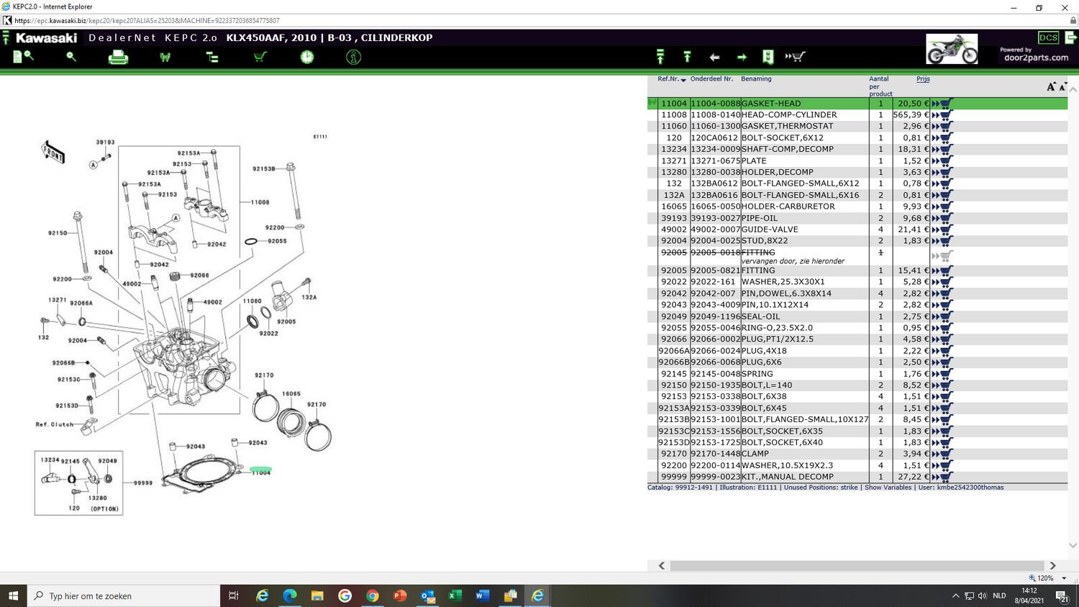1079x607 pixels.
Task: Click the Prijs column header link
Action: tap(923, 79)
